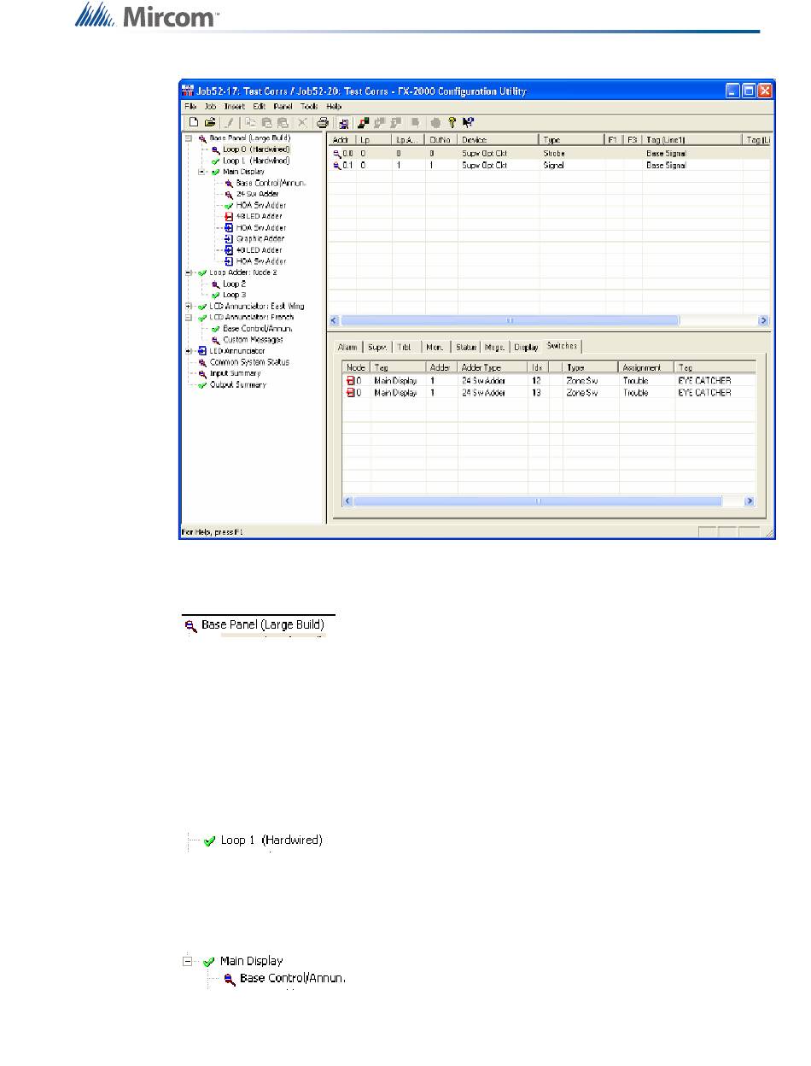Viewport: 811px width, 1066px height.
Task: Open the Insert menu
Action: click(x=235, y=106)
